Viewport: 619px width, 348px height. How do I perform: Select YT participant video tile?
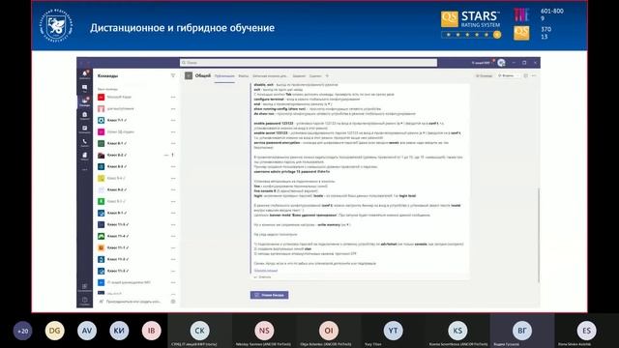[x=393, y=331]
